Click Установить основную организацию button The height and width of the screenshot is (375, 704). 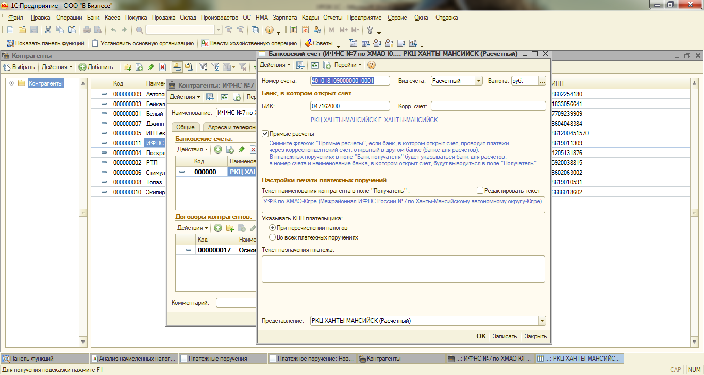tap(143, 43)
